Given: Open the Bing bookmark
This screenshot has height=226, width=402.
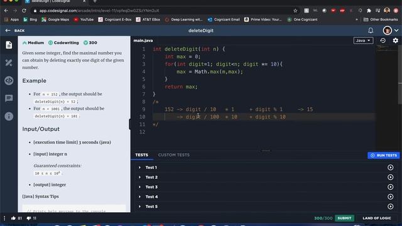Looking at the screenshot, I should point(30,19).
